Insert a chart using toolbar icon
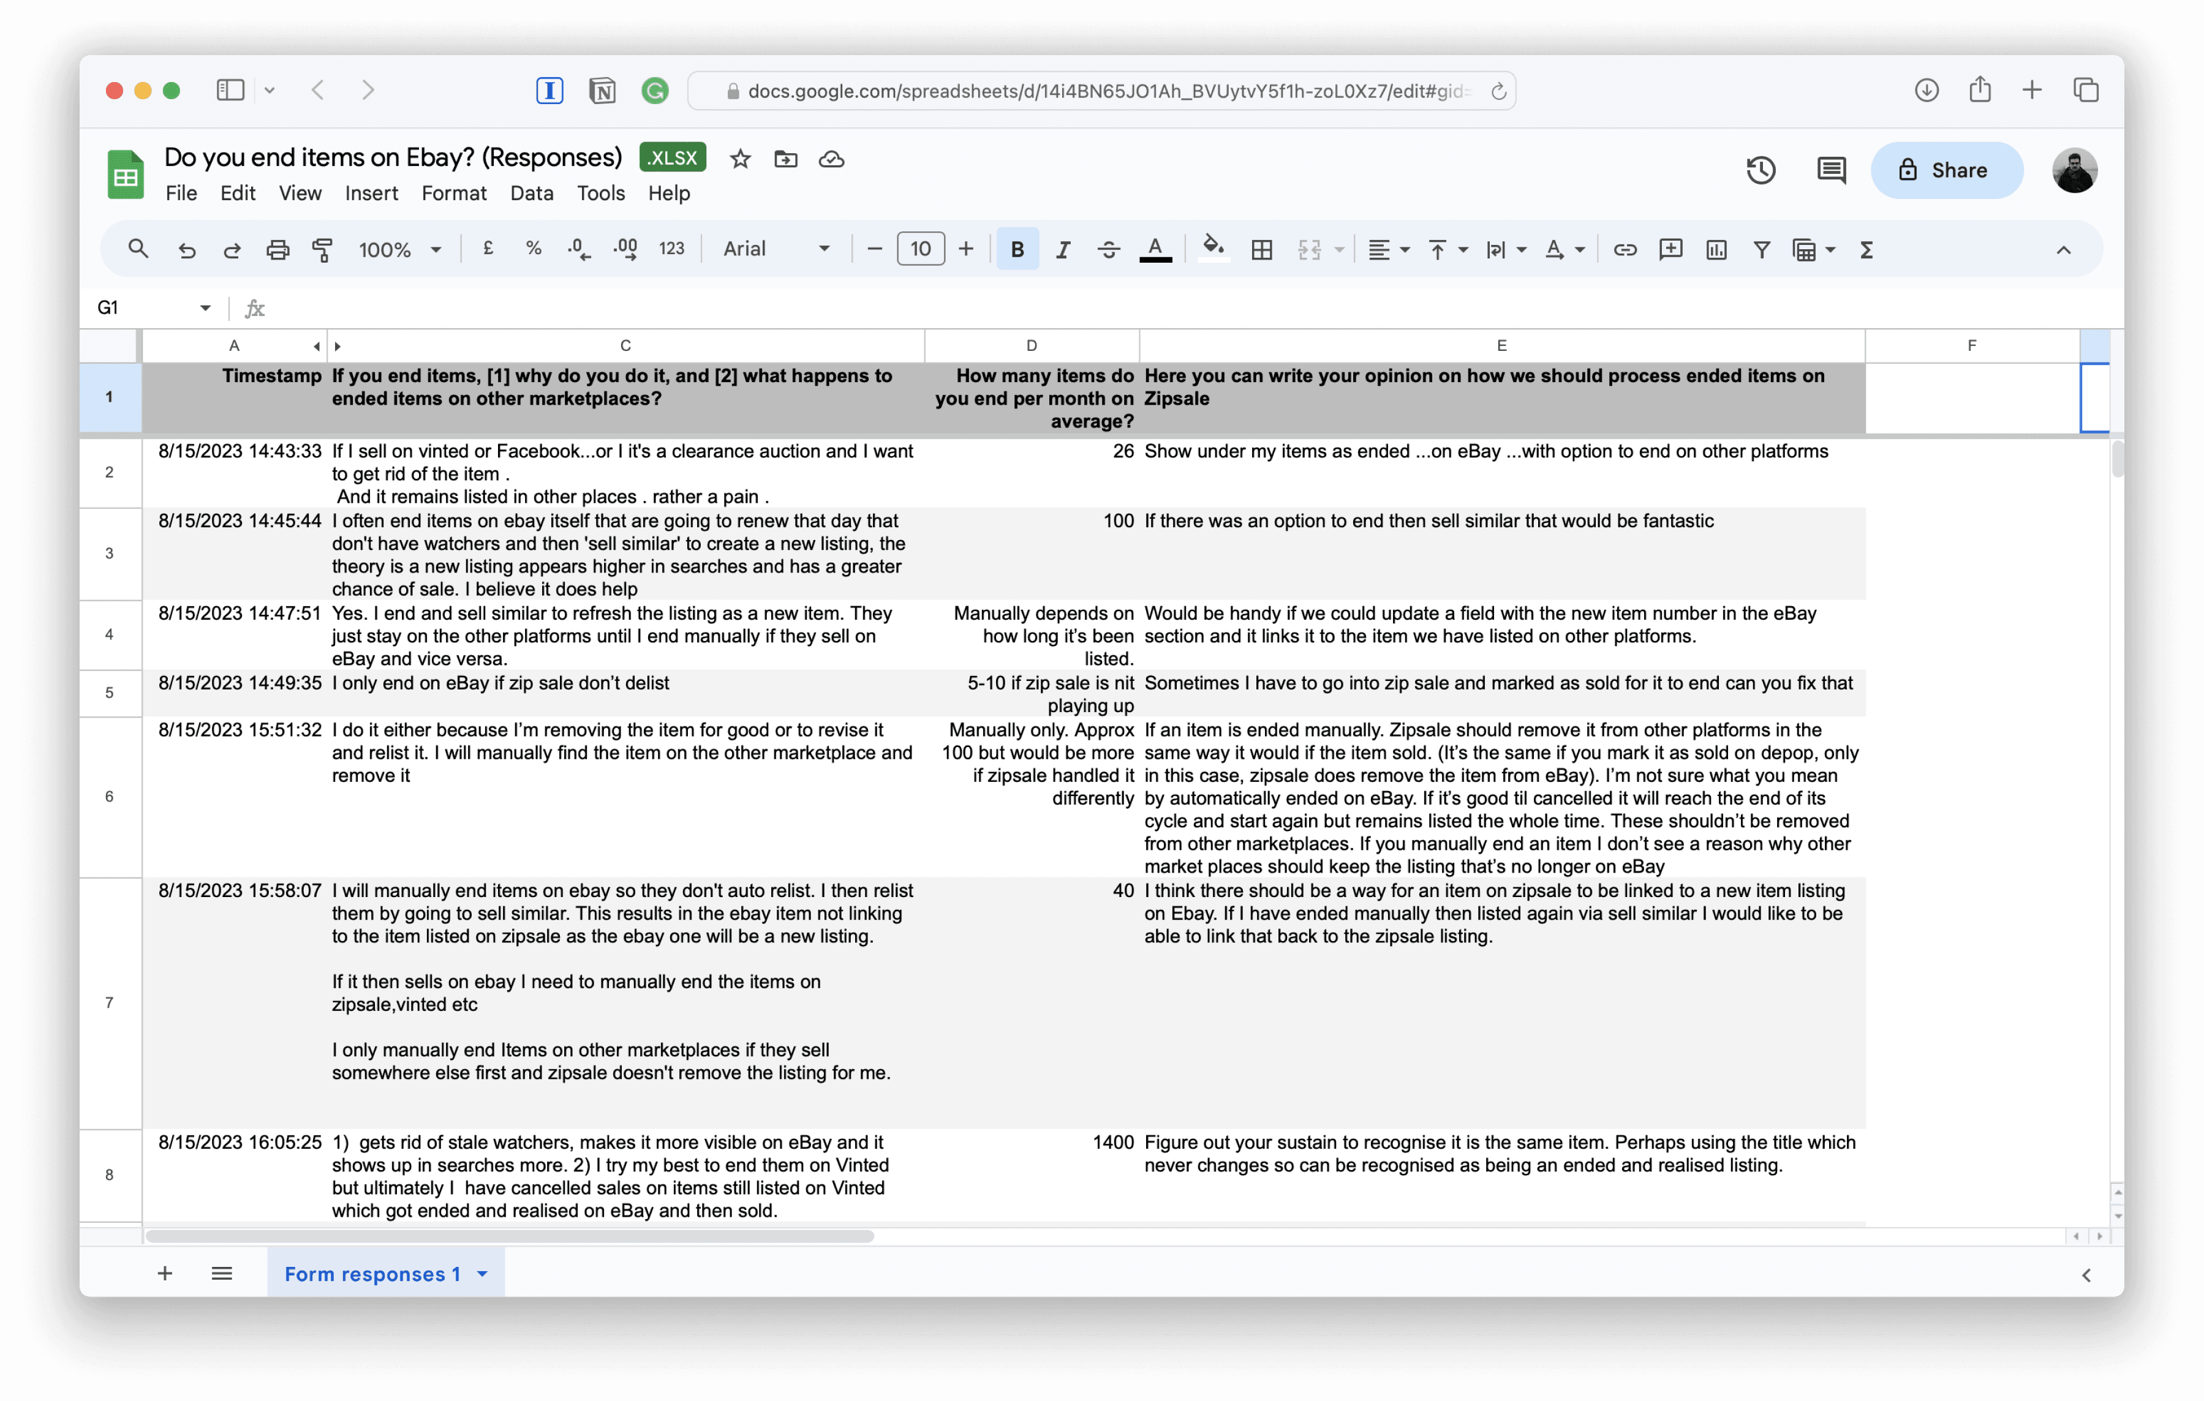Viewport: 2204px width, 1401px height. [1716, 249]
